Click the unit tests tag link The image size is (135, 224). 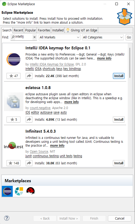[x=66, y=156]
